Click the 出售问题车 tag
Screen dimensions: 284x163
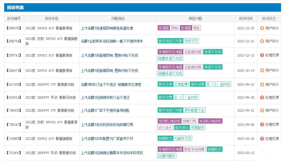point(167,156)
